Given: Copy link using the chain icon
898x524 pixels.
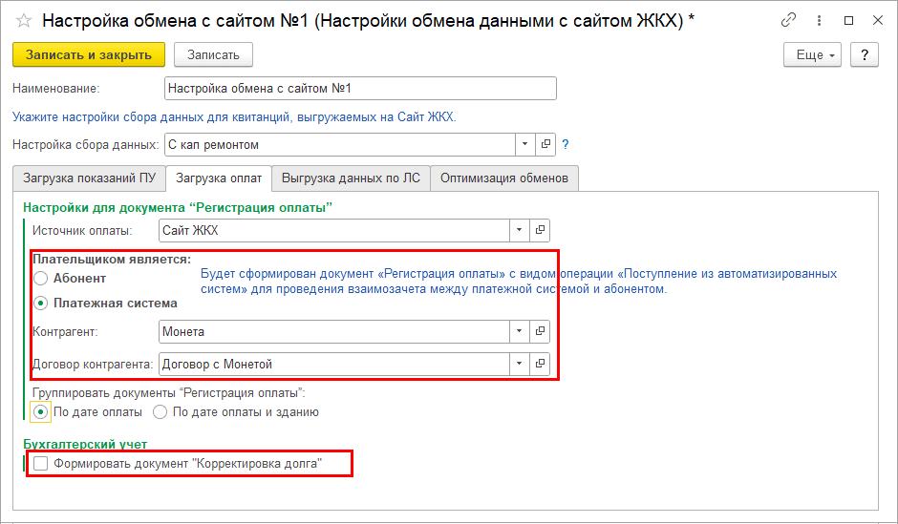Looking at the screenshot, I should pyautogui.click(x=788, y=20).
